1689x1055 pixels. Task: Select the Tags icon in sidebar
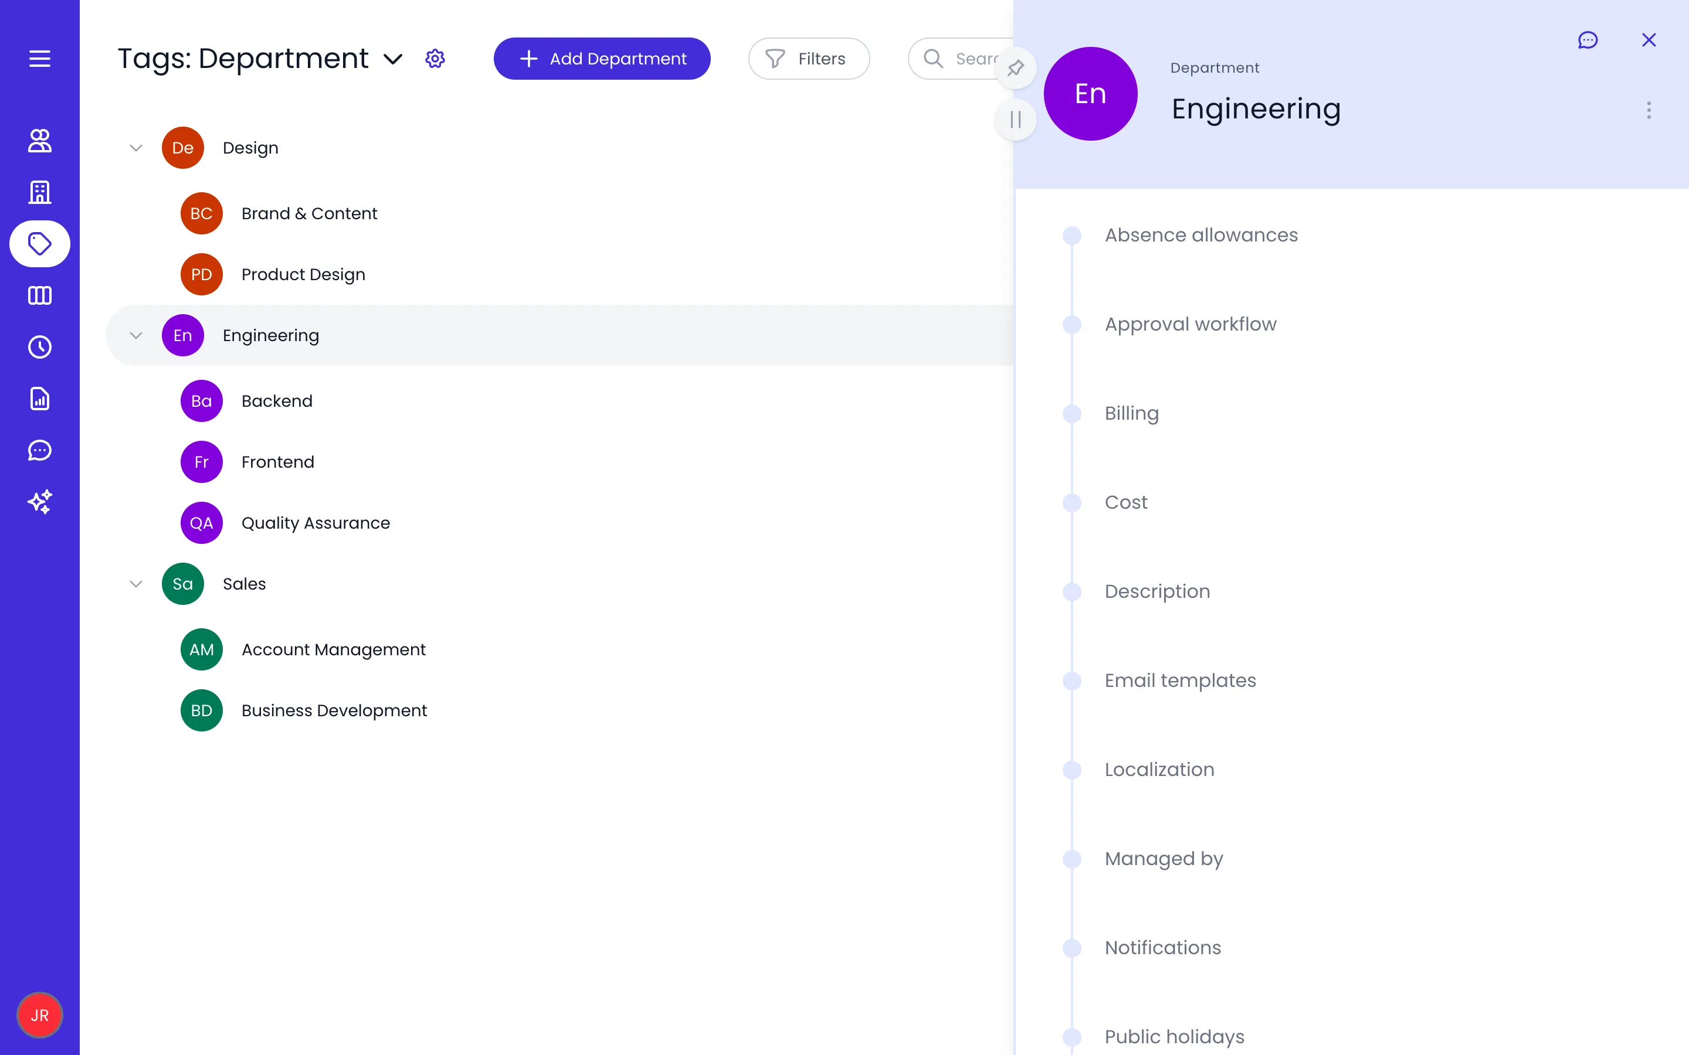pyautogui.click(x=40, y=244)
